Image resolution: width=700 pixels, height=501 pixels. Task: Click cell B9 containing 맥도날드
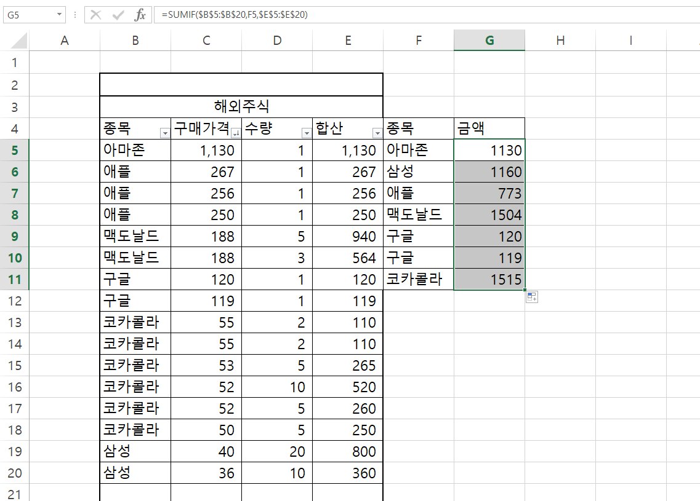point(135,236)
